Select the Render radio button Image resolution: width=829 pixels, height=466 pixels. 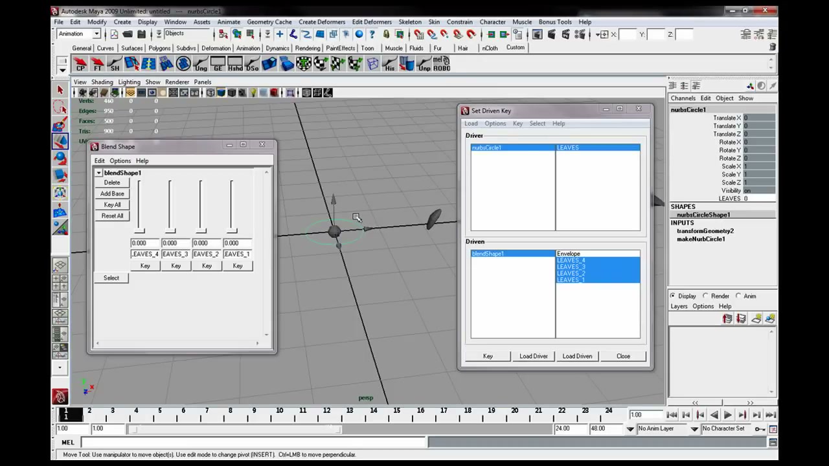pyautogui.click(x=705, y=296)
